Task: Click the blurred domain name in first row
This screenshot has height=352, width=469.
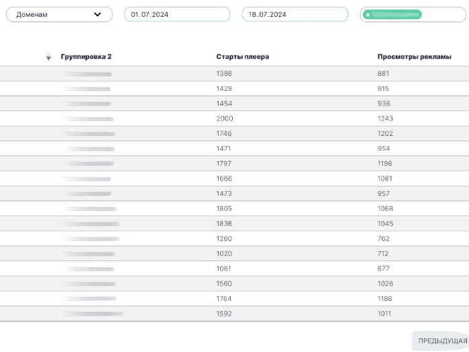Action: pyautogui.click(x=87, y=73)
